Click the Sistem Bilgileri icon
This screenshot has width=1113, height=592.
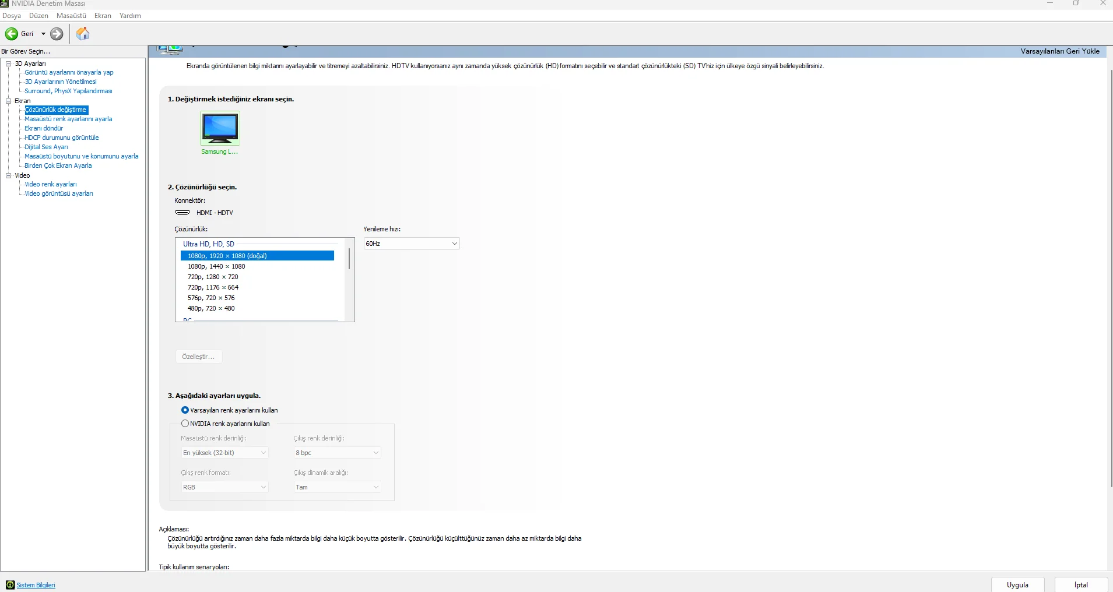[10, 585]
